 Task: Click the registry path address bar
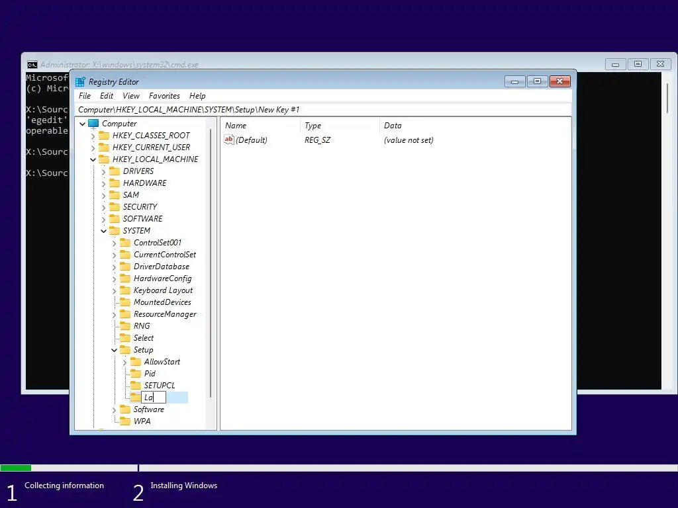coord(323,110)
